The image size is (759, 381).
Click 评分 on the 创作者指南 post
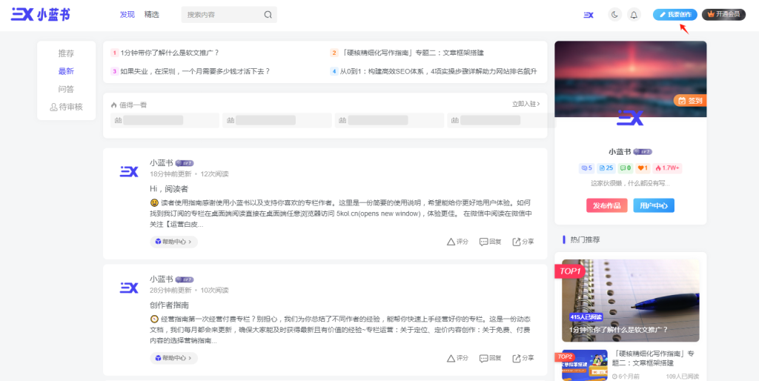coord(457,358)
